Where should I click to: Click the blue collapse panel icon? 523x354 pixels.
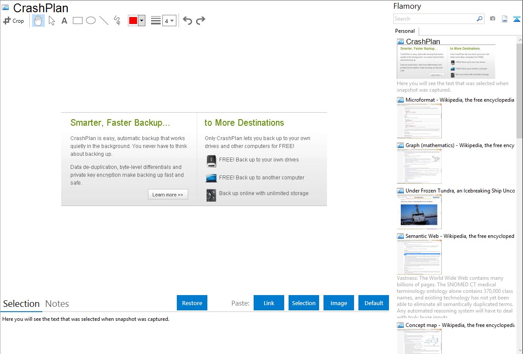click(516, 19)
